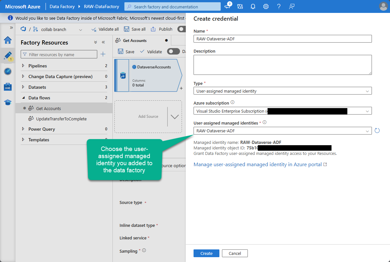Screen dimensions: 390x262
Task: Click the plus after DataverseAccounts node
Action: pyautogui.click(x=181, y=88)
